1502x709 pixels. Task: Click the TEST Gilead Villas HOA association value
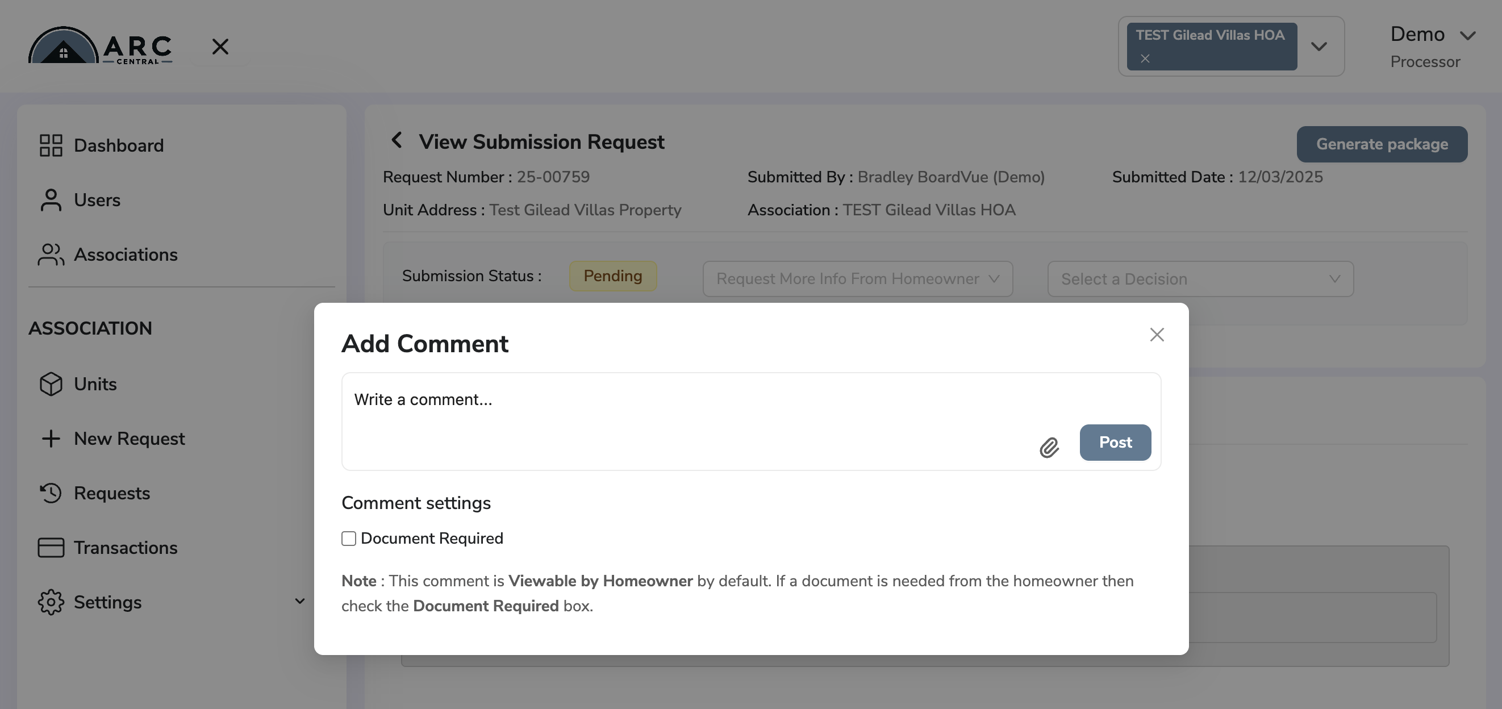[x=929, y=210]
